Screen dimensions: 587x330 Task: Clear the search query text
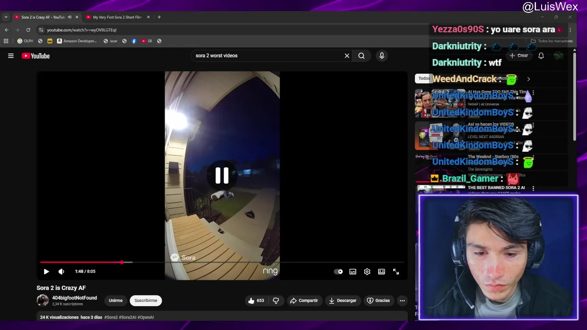pyautogui.click(x=347, y=55)
